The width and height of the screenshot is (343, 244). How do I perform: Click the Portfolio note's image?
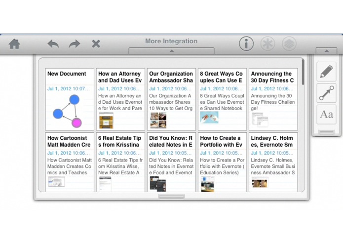pos(208,184)
